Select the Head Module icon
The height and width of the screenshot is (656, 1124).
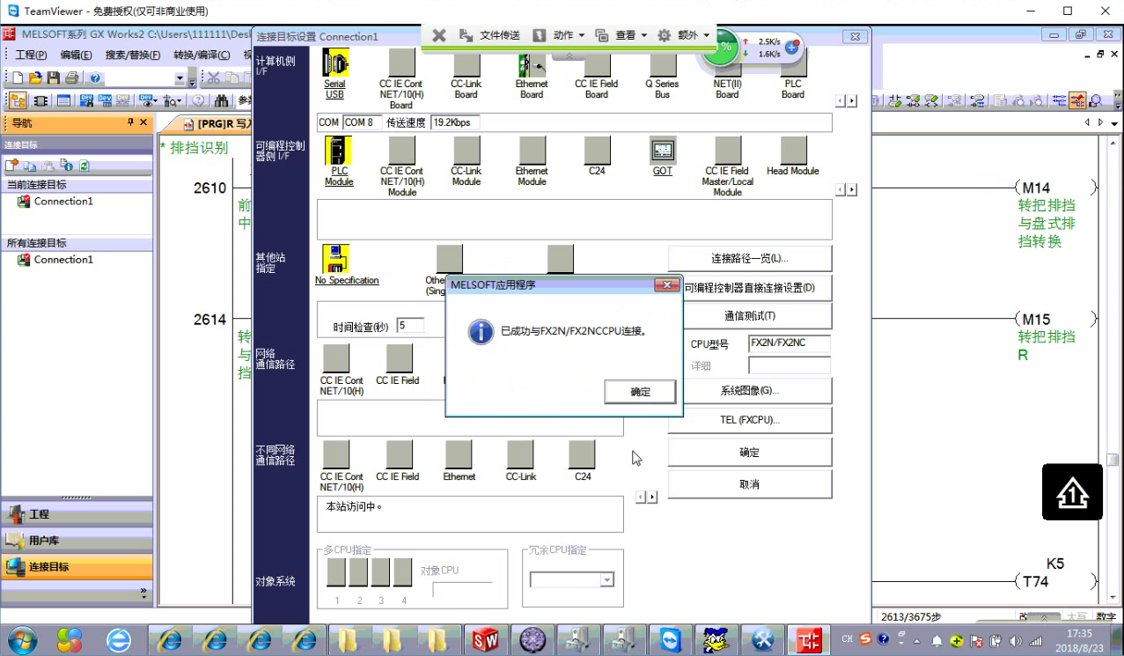793,151
